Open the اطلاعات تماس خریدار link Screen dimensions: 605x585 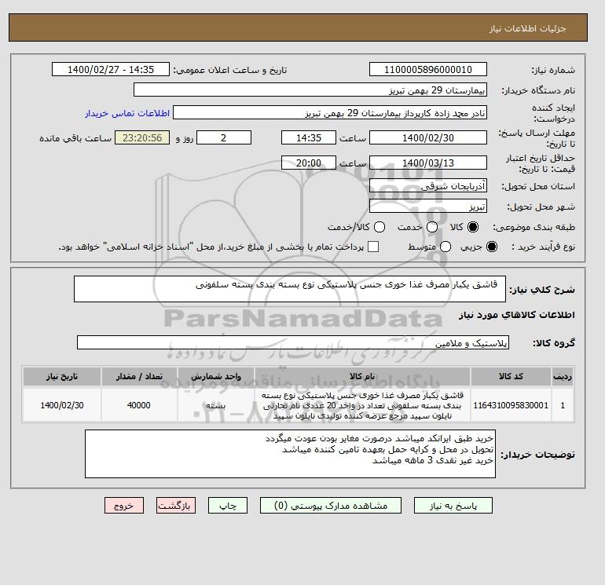(127, 113)
